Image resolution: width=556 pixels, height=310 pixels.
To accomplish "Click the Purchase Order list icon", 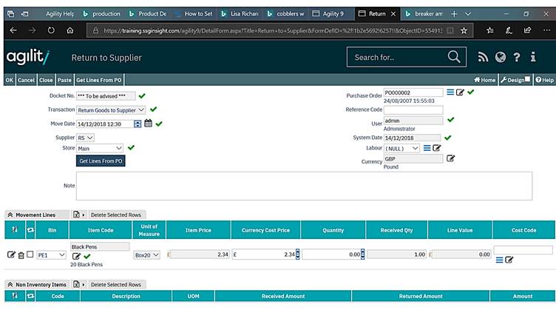I will tap(450, 92).
